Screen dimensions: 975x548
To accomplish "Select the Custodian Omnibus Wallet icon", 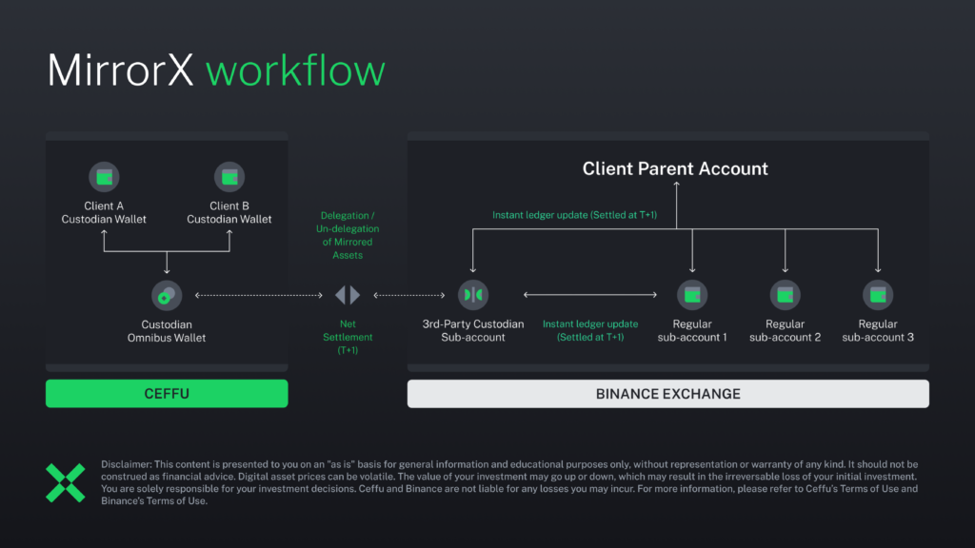I will click(167, 295).
